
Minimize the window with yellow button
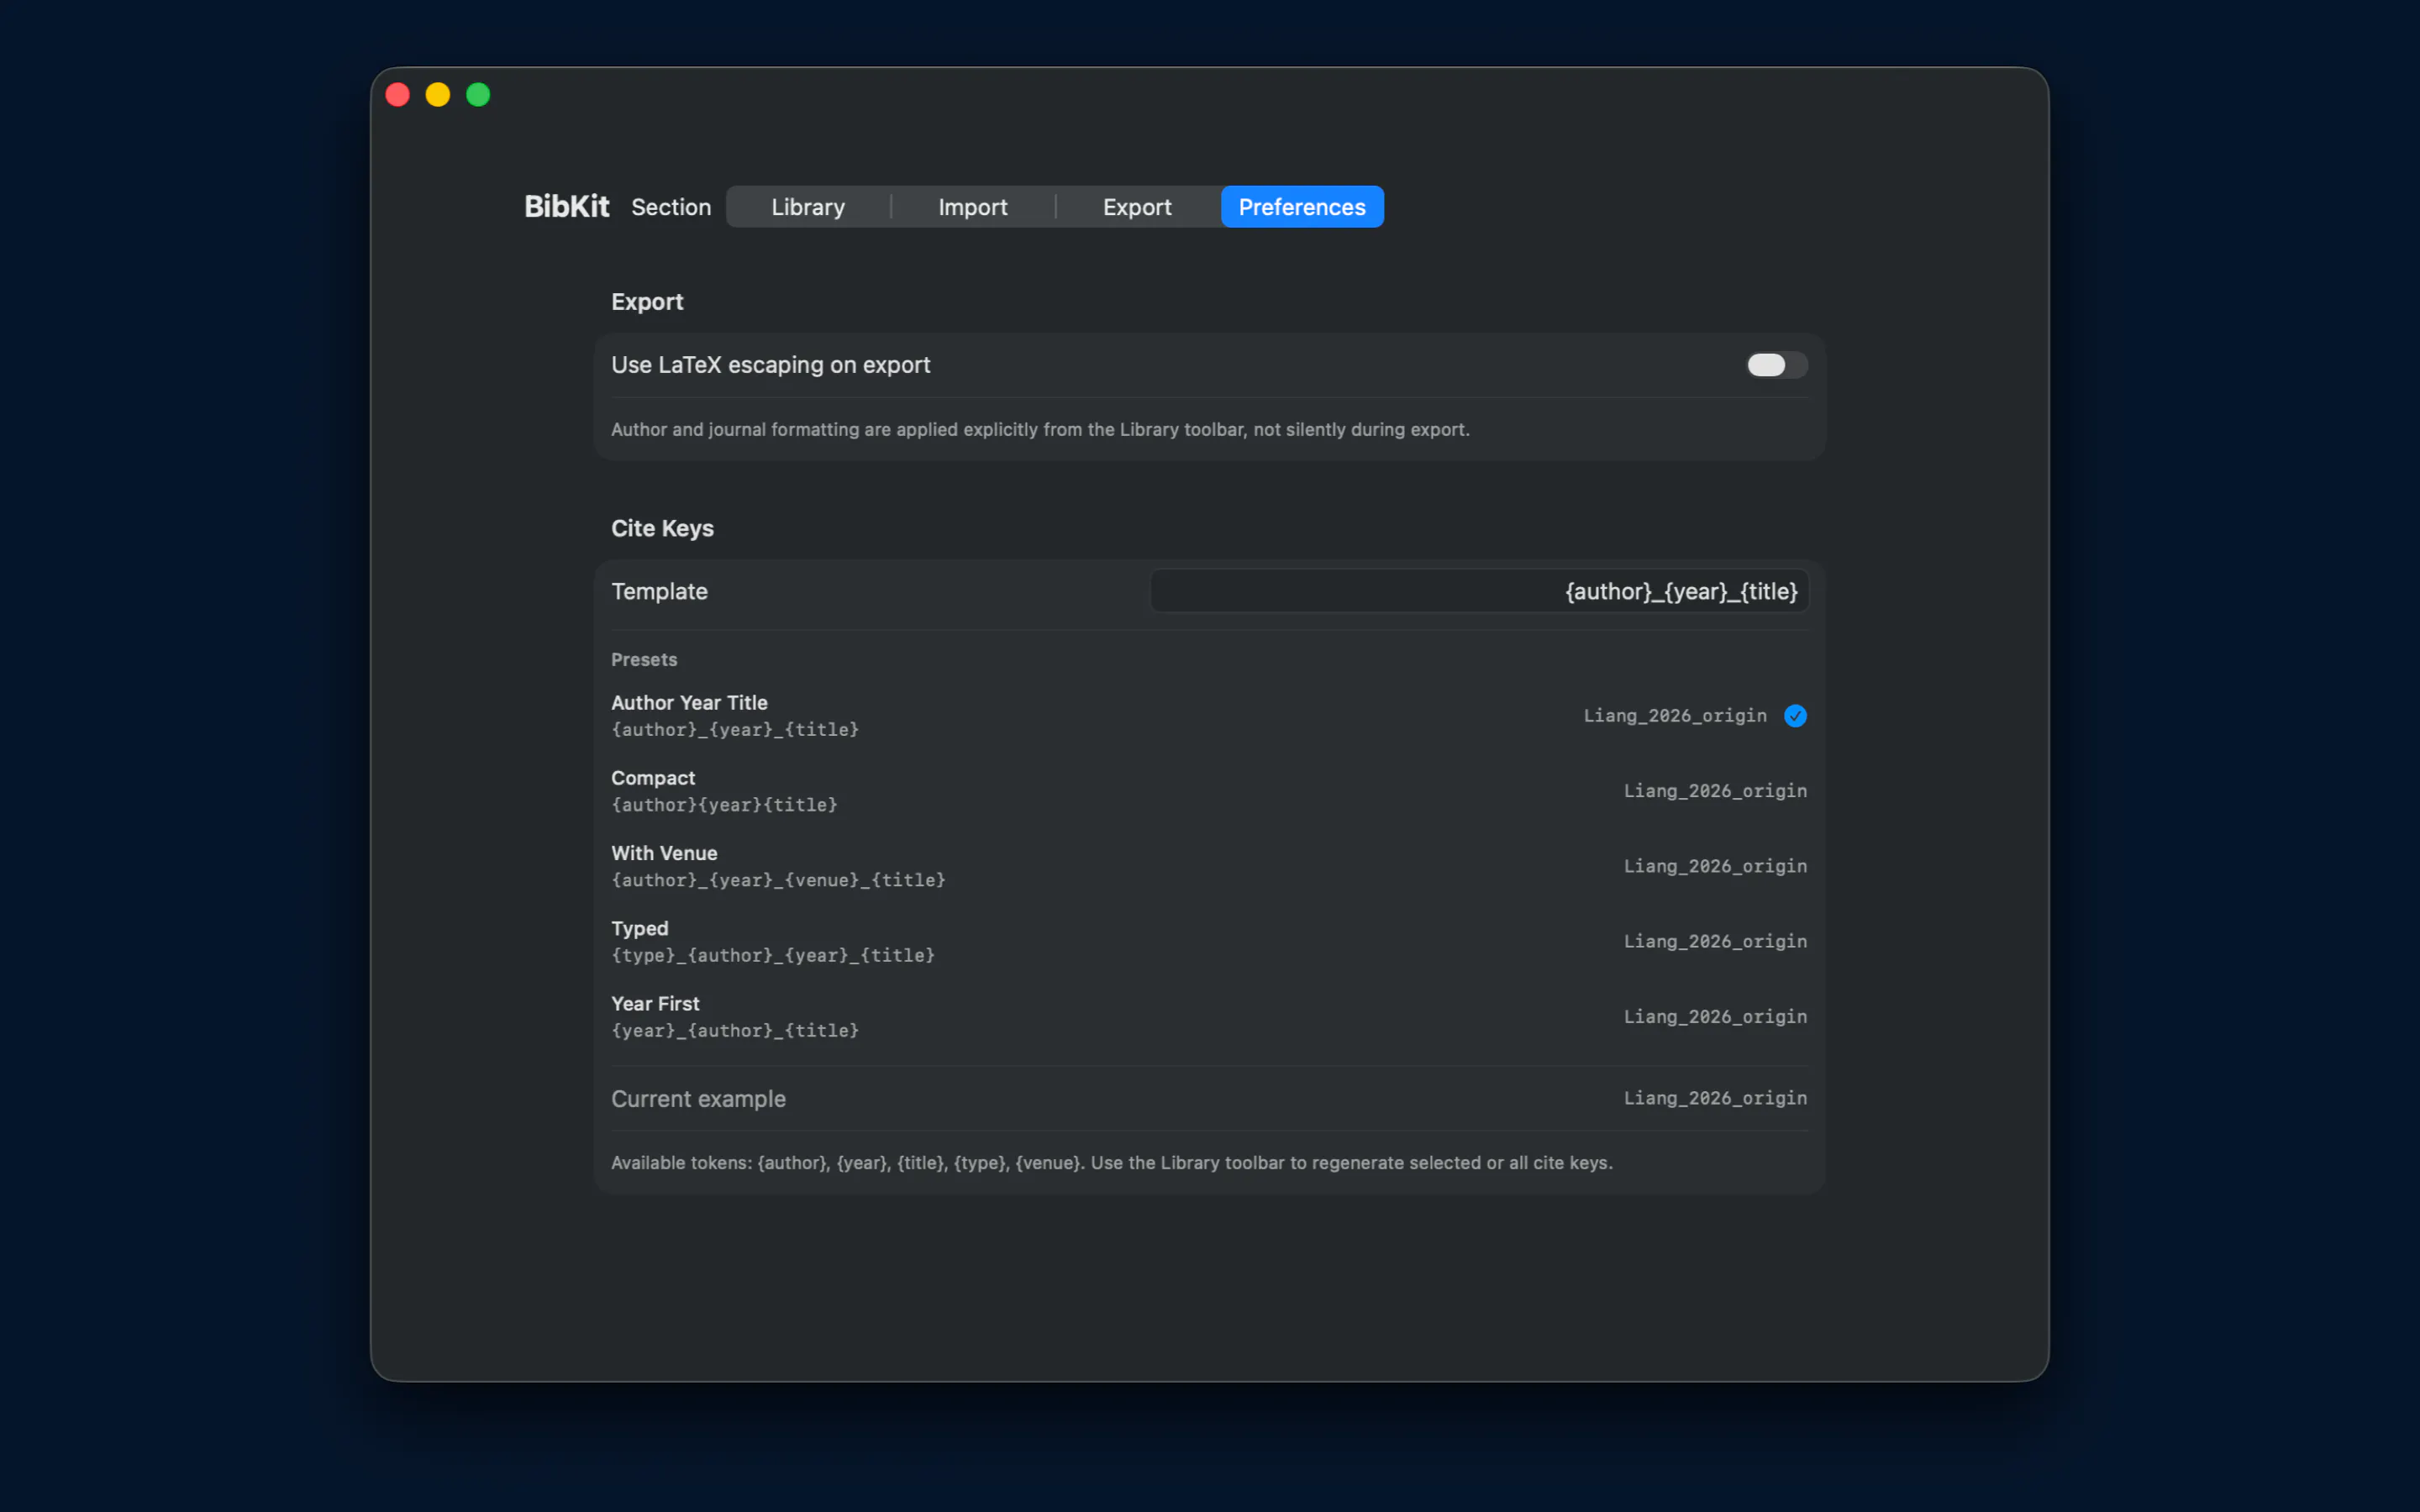438,94
